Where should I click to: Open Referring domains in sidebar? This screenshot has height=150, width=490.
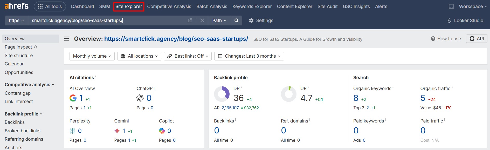pos(24,139)
